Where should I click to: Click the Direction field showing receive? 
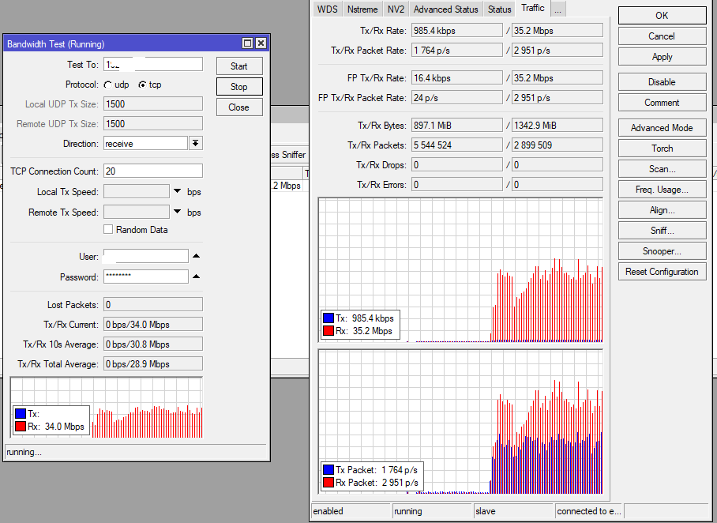pyautogui.click(x=145, y=143)
